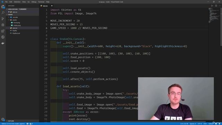Open the File menu
Screen dimensions: 222x125
6,2
